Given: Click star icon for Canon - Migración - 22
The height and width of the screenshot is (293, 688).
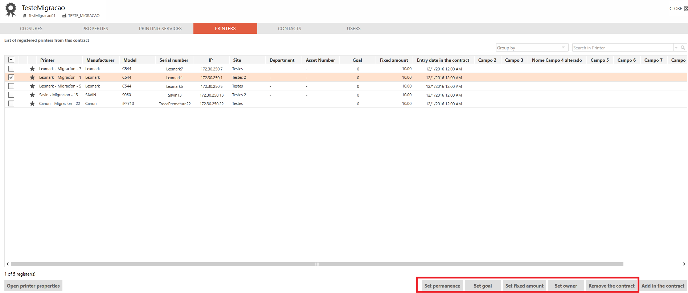Looking at the screenshot, I should click(32, 103).
